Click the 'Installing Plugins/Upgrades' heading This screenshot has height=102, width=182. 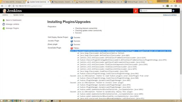pyautogui.click(x=69, y=22)
